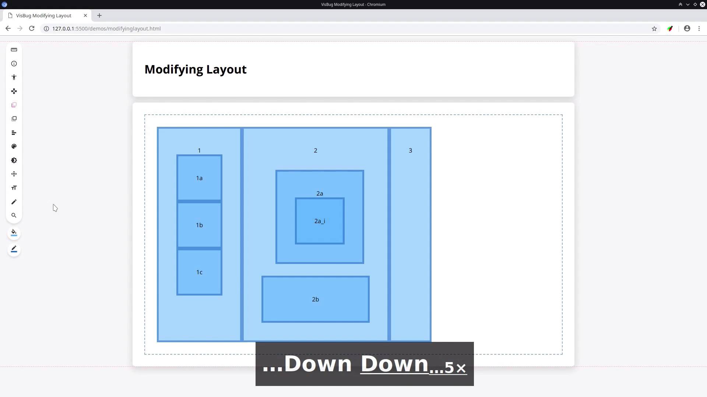Bookmark the page with the star icon
The width and height of the screenshot is (707, 397).
(654, 28)
